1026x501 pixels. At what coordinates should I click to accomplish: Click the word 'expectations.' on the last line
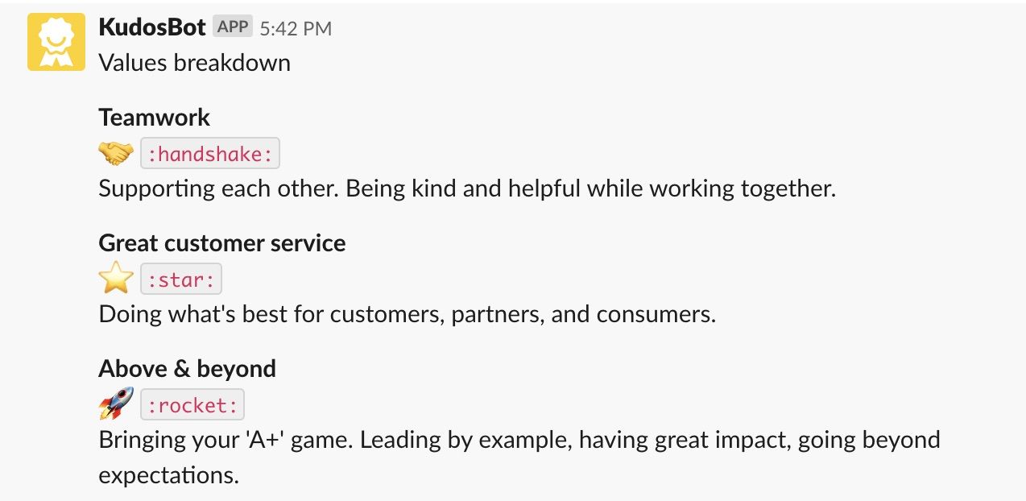169,475
